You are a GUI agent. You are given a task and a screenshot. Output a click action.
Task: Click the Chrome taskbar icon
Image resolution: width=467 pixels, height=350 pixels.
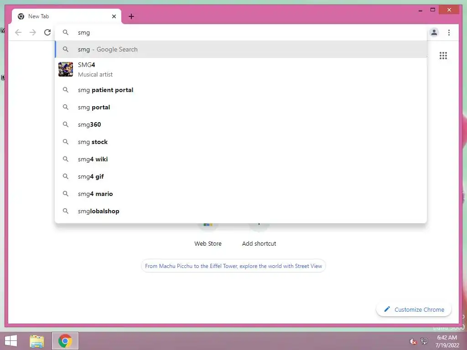click(x=65, y=341)
